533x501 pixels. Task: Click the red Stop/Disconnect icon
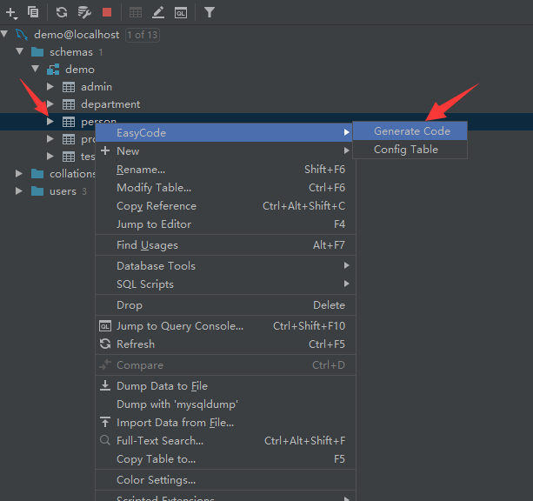107,12
